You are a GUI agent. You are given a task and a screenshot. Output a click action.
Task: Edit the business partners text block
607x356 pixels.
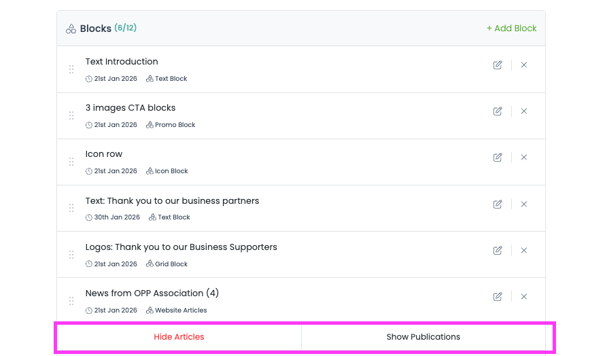(498, 204)
